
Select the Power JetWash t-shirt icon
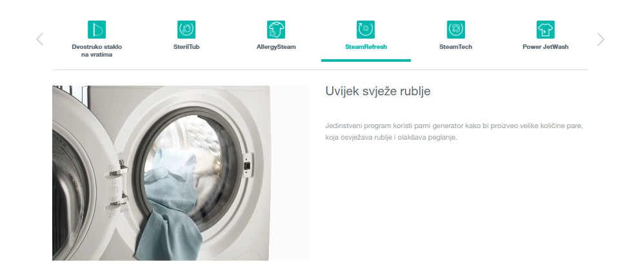(x=546, y=30)
